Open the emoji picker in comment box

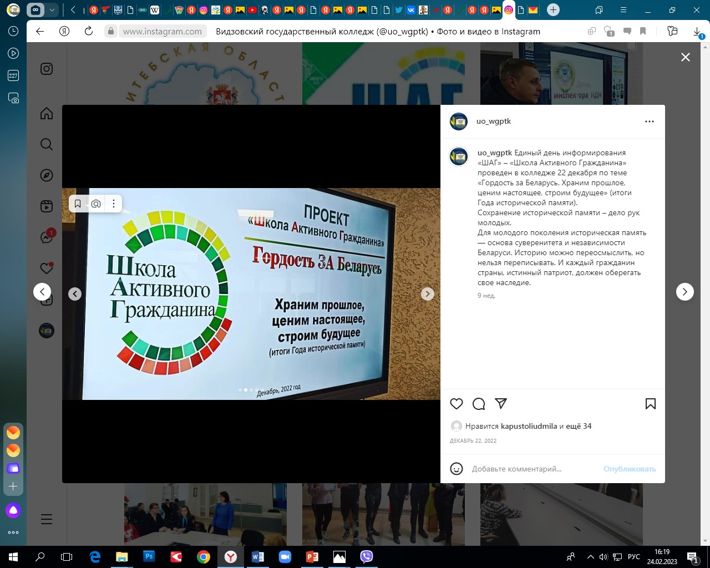coord(457,469)
